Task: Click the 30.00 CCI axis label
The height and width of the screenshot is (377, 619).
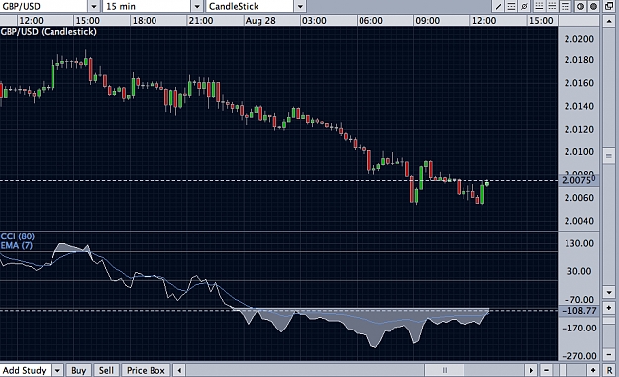Action: 579,271
